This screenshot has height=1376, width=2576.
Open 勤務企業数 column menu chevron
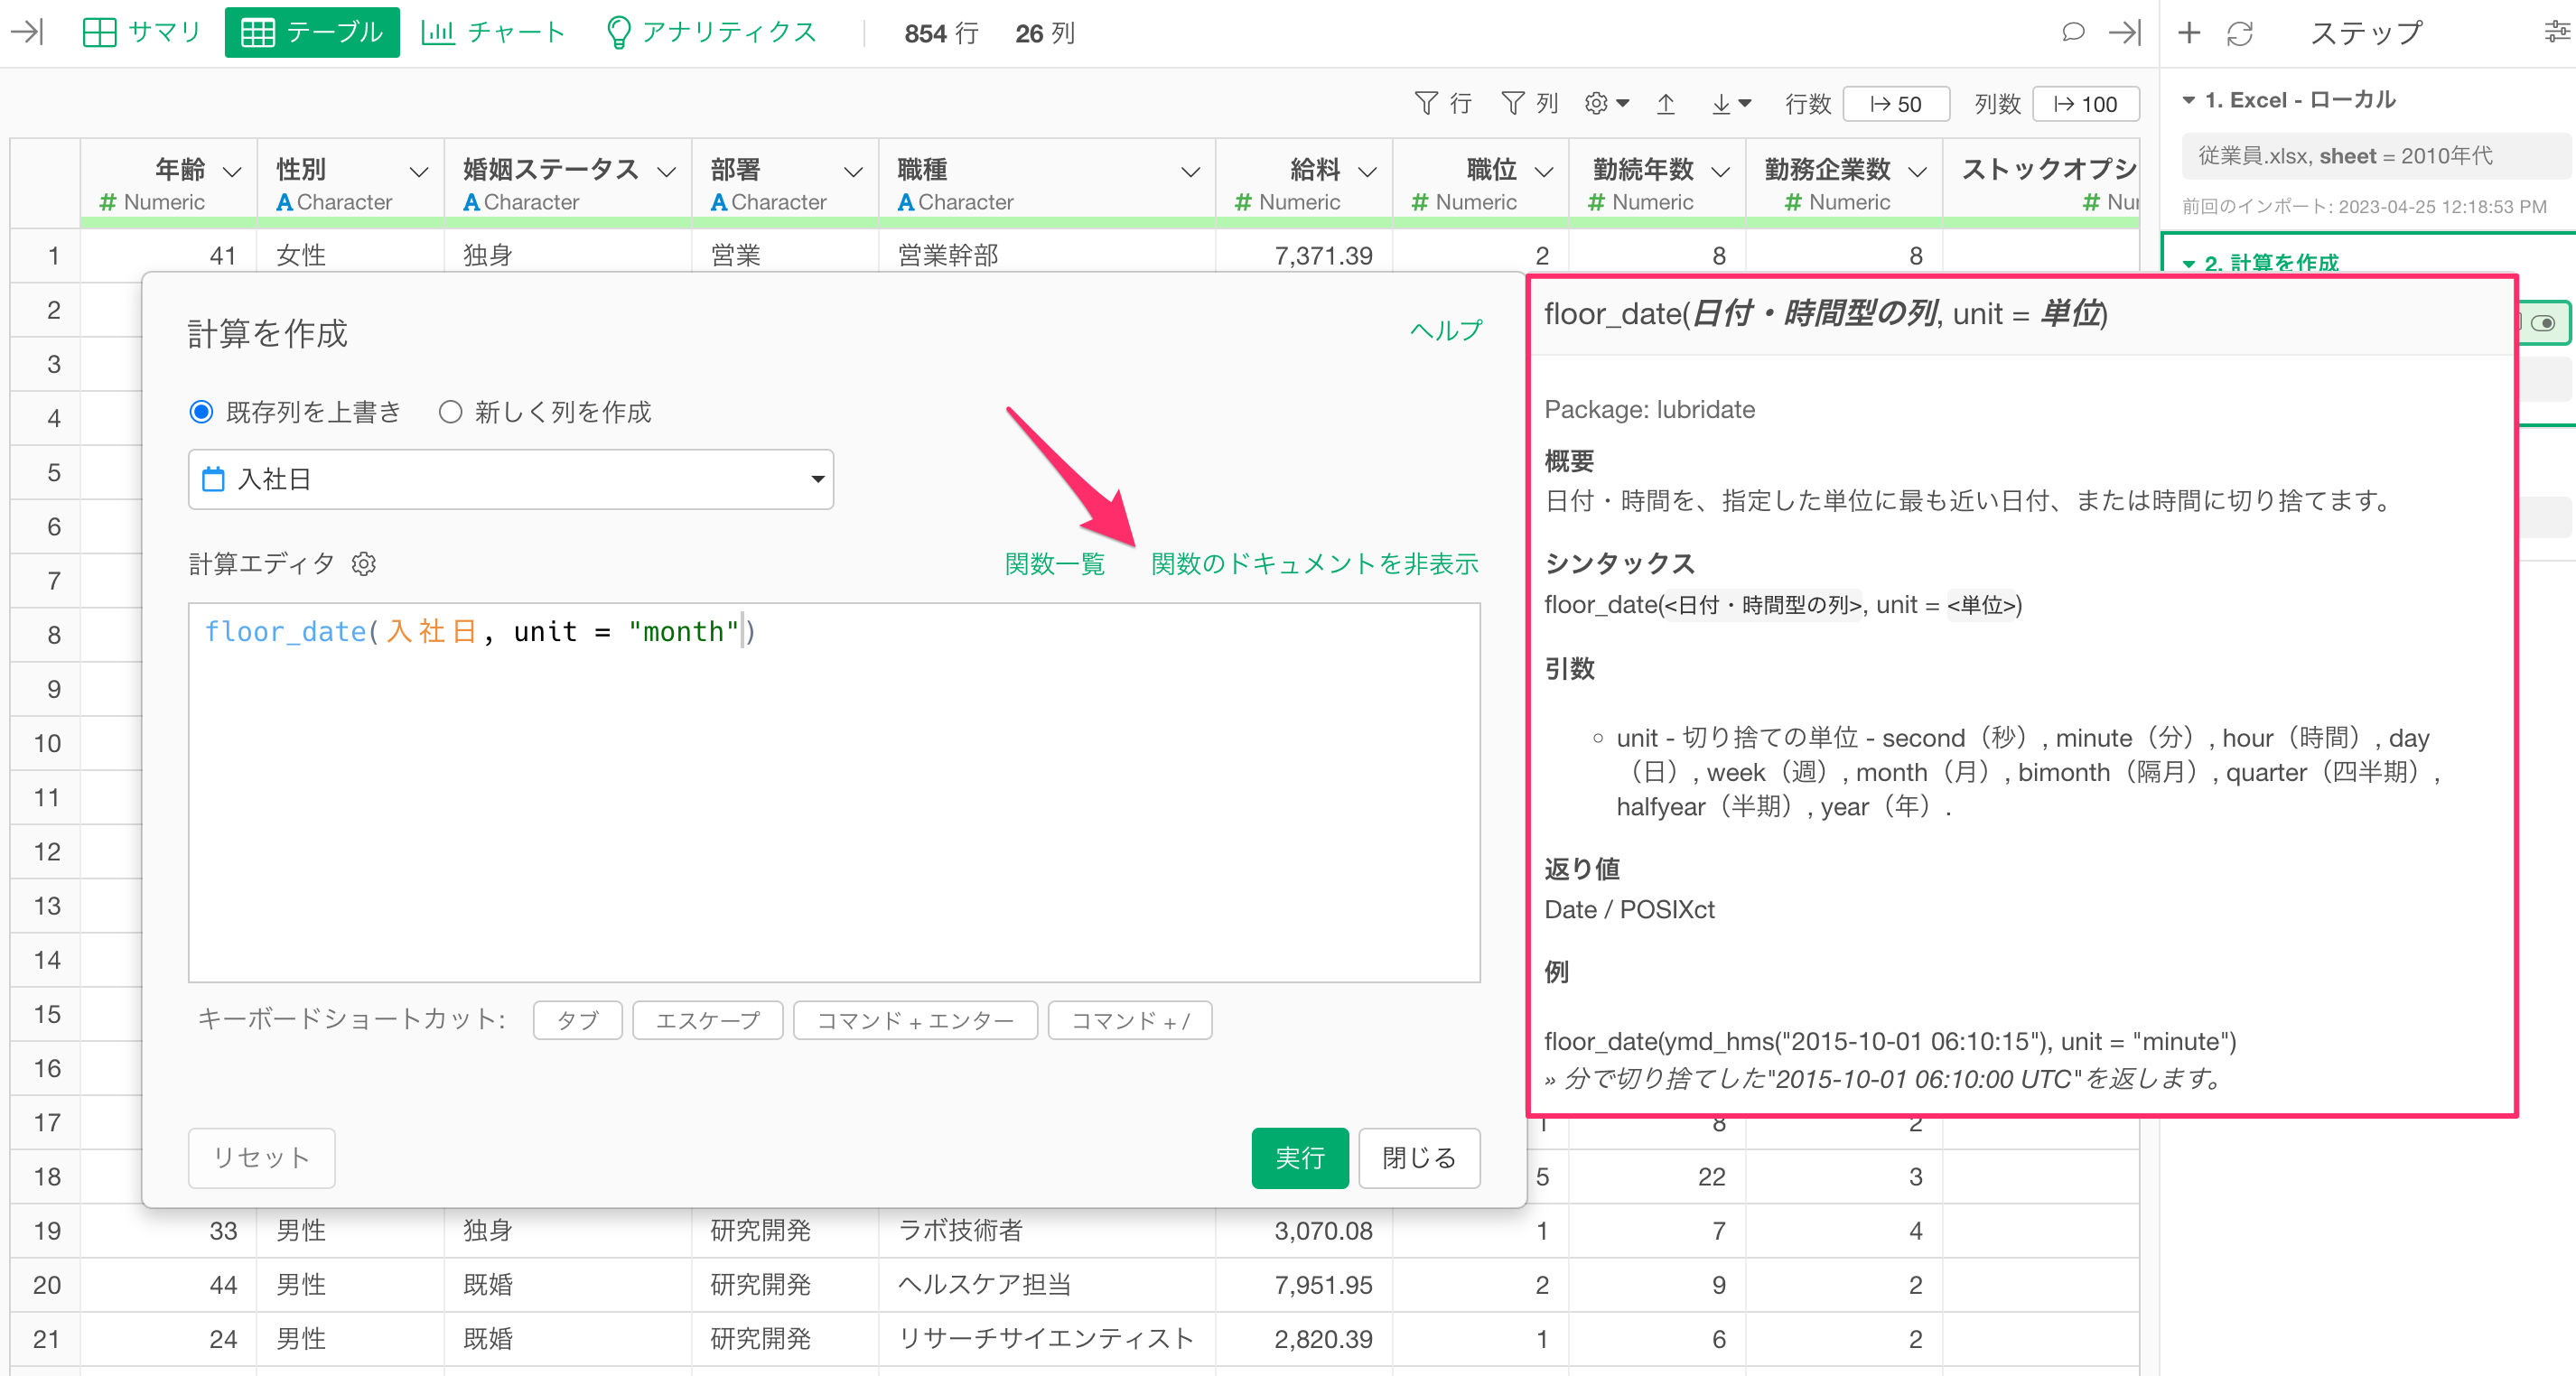click(1917, 172)
